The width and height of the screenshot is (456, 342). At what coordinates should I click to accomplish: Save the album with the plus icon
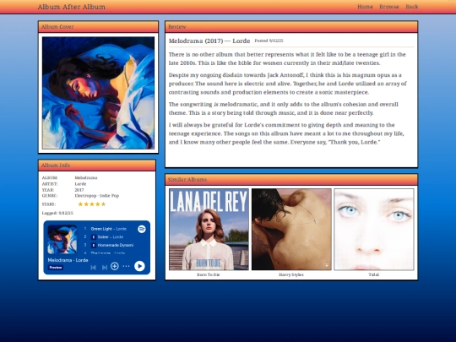pyautogui.click(x=115, y=266)
